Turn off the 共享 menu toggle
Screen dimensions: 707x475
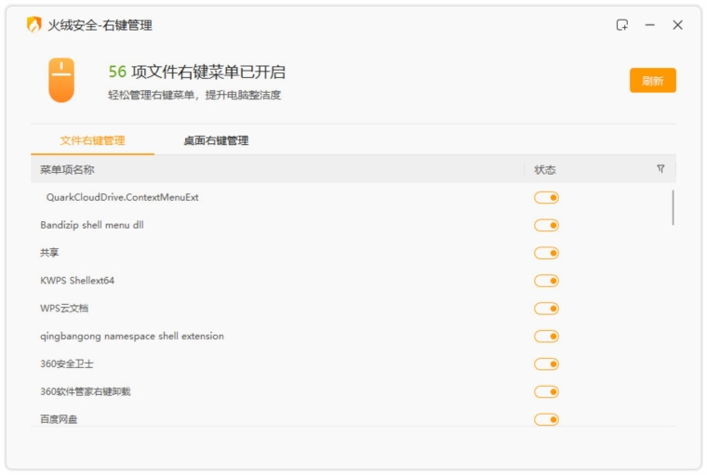[x=546, y=253]
